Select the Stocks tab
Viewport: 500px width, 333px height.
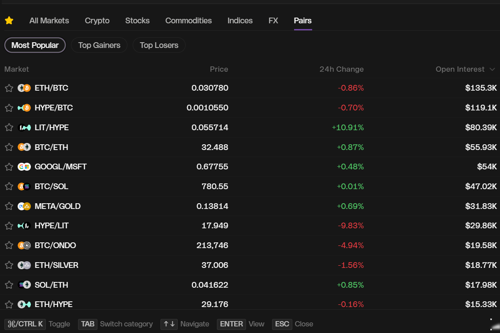tap(138, 21)
